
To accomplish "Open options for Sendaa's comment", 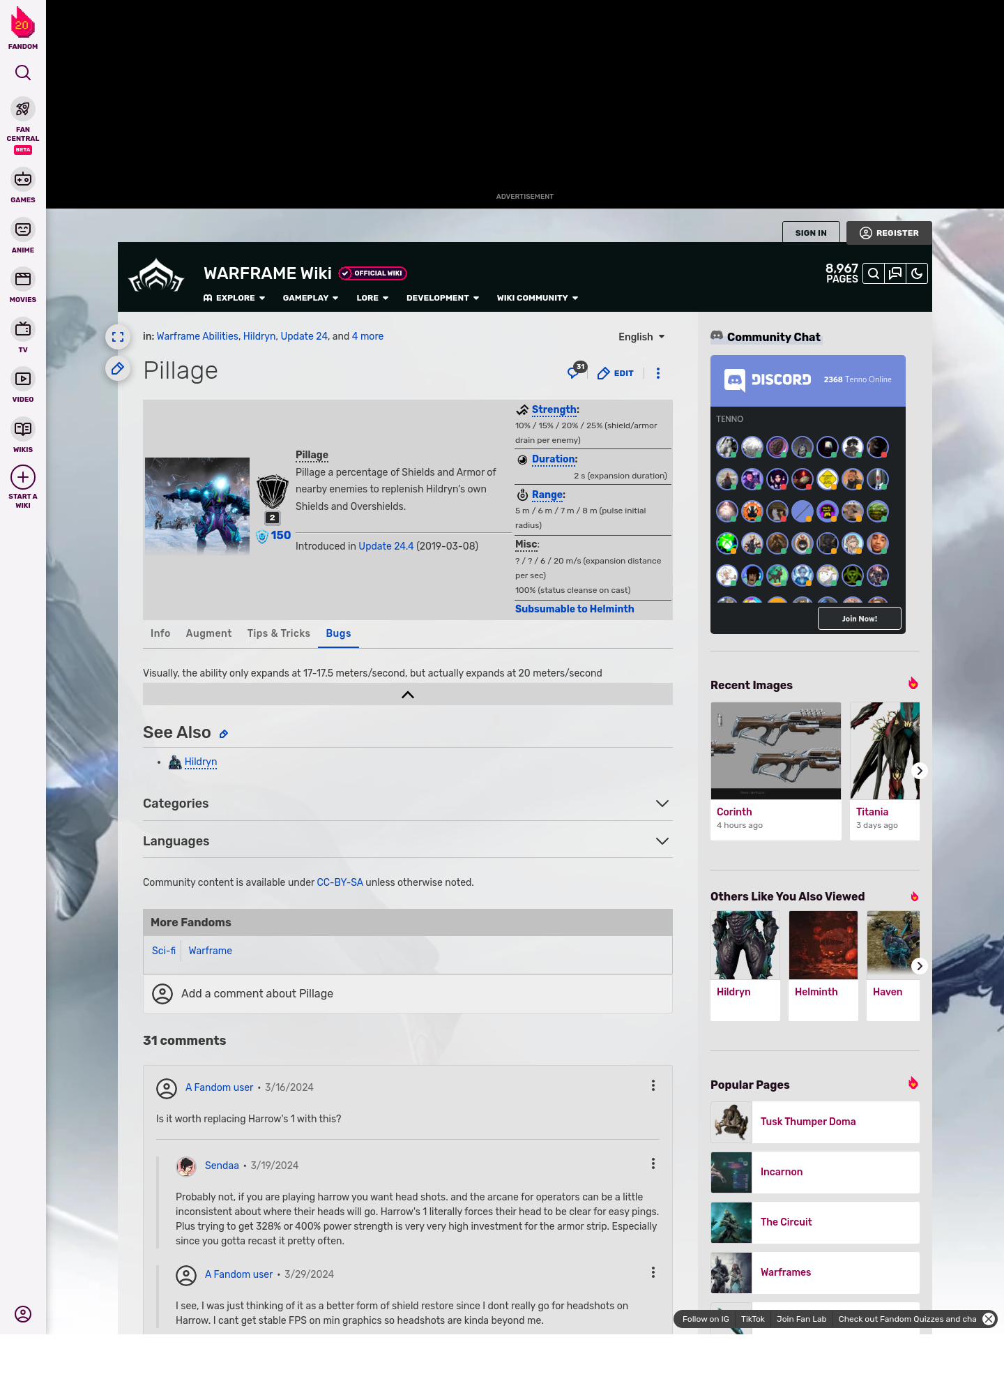I will (x=653, y=1163).
